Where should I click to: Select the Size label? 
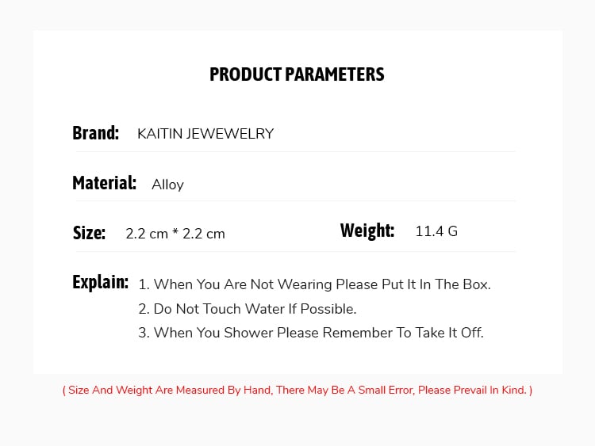tap(89, 233)
